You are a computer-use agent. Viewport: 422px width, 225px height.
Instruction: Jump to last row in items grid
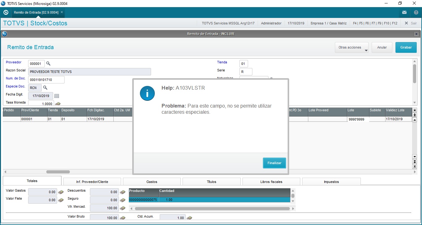415,167
